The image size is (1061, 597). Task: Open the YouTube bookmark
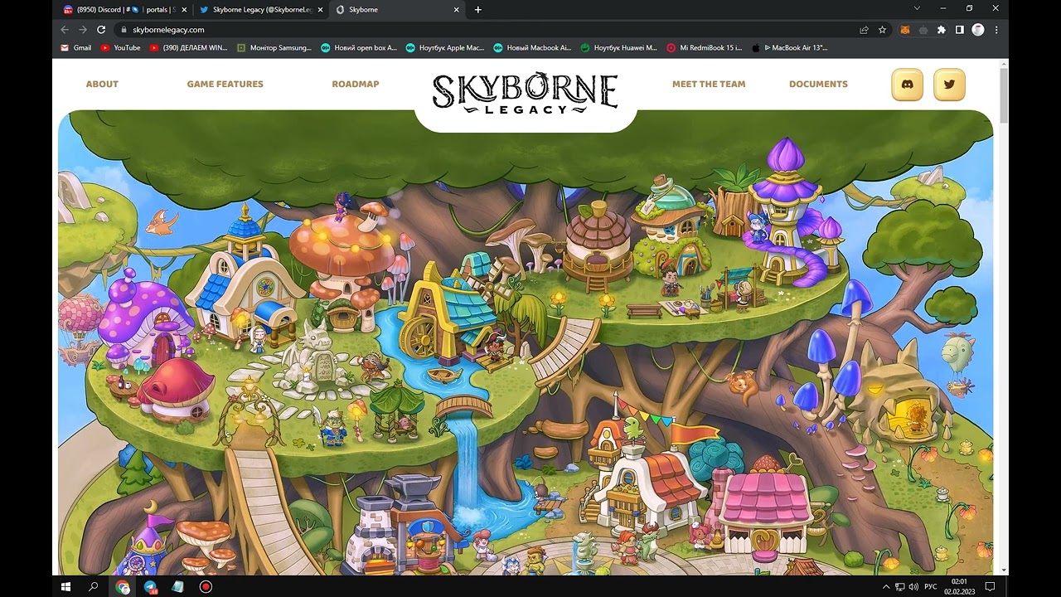tap(120, 47)
